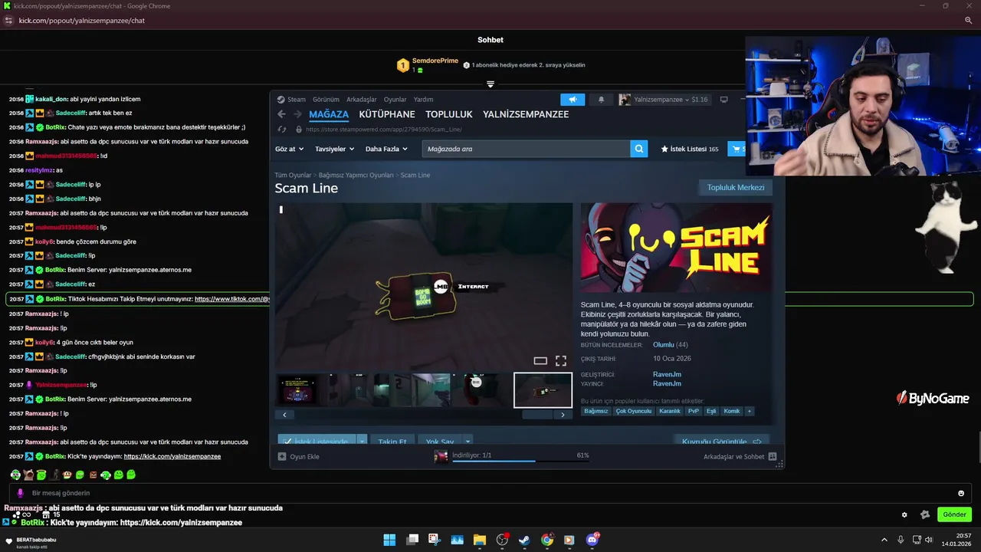This screenshot has width=981, height=552.
Task: Expand the Daha Fazla dropdown
Action: (386, 149)
